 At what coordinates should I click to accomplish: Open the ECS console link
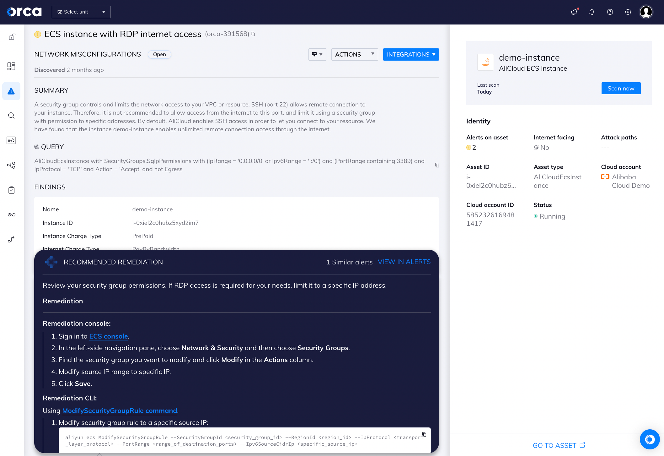click(x=108, y=336)
